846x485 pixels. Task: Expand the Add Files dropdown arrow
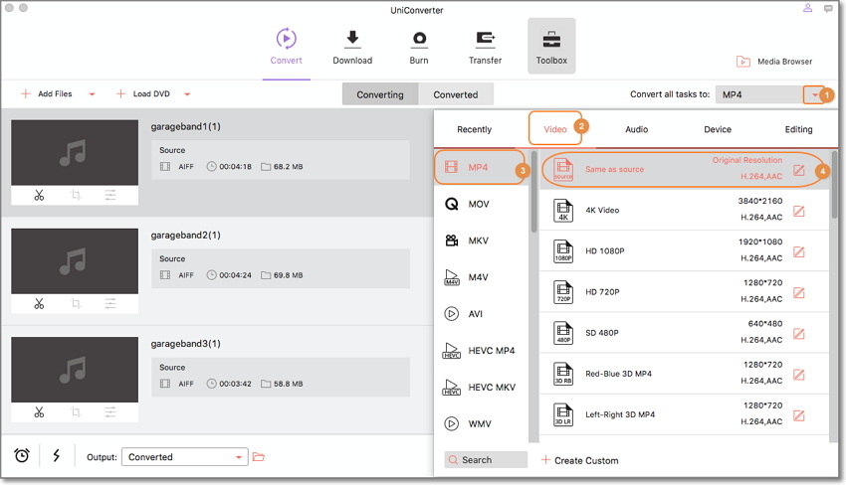[x=92, y=94]
